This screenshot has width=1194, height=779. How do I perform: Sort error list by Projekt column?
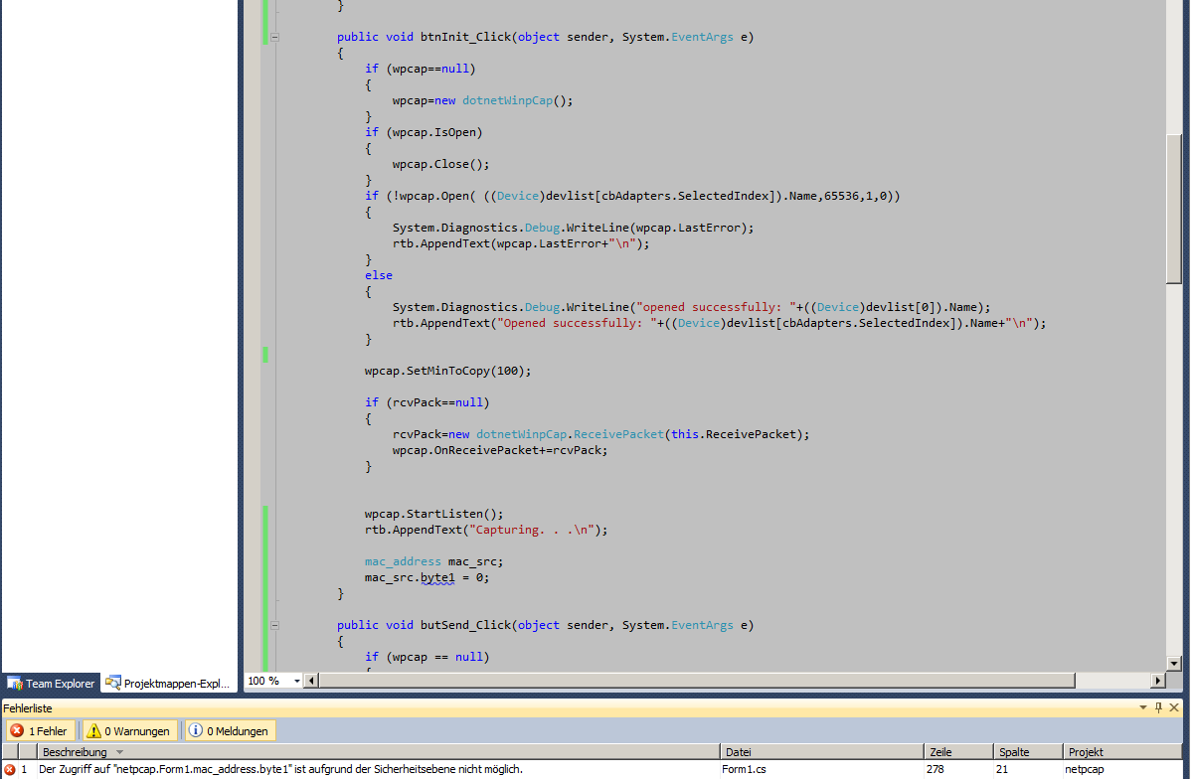1121,752
